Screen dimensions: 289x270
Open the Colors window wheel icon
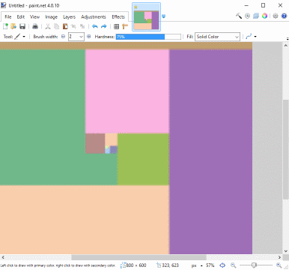[x=265, y=16]
